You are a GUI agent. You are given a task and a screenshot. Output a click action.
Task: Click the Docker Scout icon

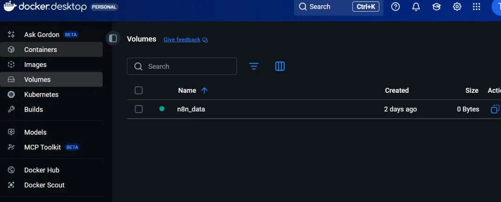click(x=11, y=185)
